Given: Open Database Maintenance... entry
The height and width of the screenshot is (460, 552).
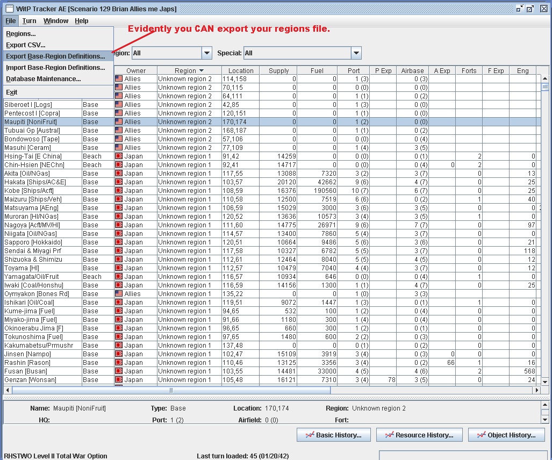Looking at the screenshot, I should point(59,79).
